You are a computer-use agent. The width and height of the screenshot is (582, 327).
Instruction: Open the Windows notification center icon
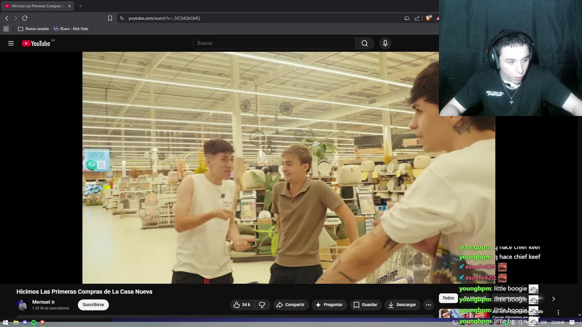point(572,322)
